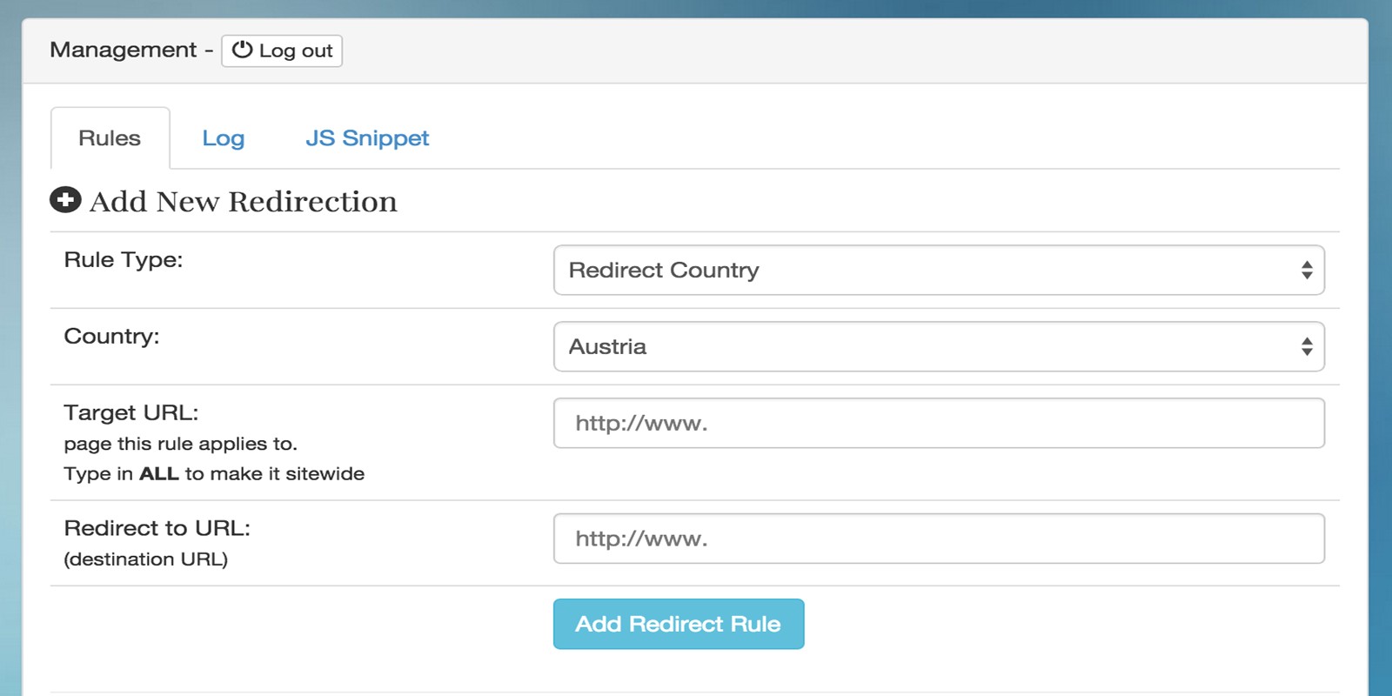The width and height of the screenshot is (1392, 696).
Task: Switch to the Rules tab
Action: (110, 138)
